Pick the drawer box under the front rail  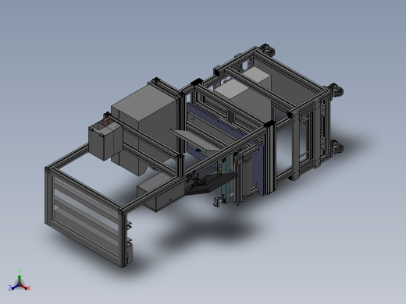(160, 192)
